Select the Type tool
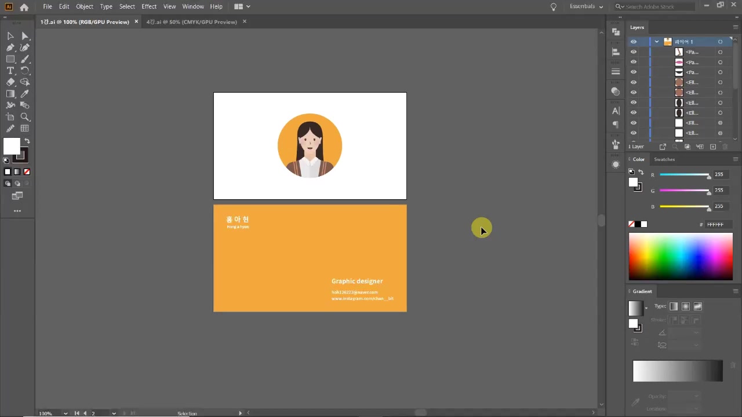 pos(10,71)
